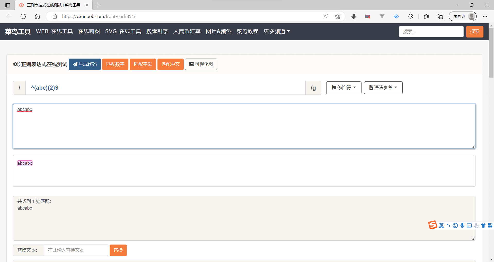Open Sogou emoji smiley icon
Viewport: 494px width, 262px height.
click(x=455, y=226)
